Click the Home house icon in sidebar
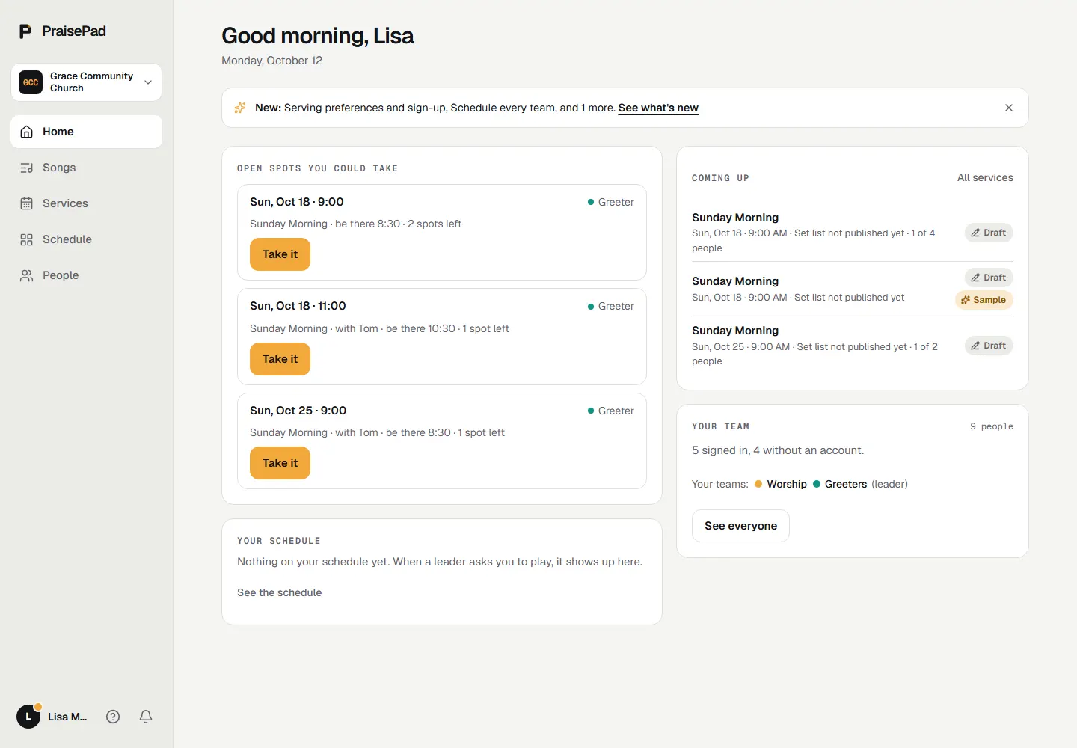The height and width of the screenshot is (748, 1077). (27, 132)
